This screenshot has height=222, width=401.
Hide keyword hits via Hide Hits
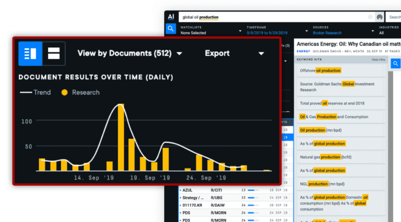tap(379, 60)
